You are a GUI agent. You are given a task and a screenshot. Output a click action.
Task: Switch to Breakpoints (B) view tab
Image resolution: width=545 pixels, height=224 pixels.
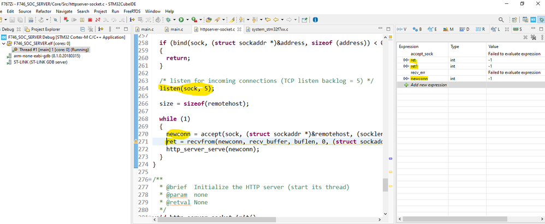(417, 29)
